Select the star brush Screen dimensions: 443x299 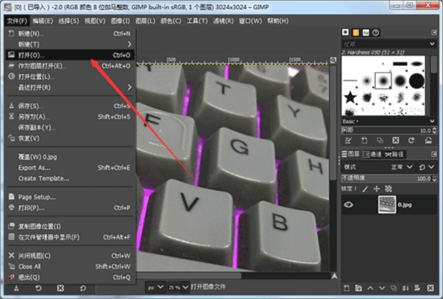click(x=350, y=97)
